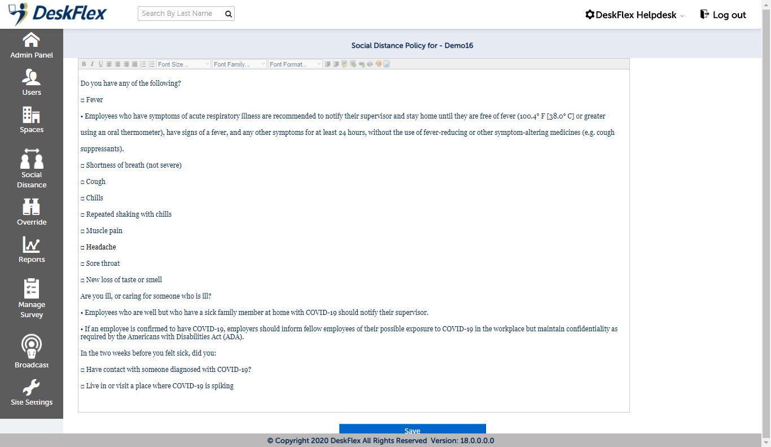The image size is (771, 447).
Task: Click the '□ Chills' line
Action: pyautogui.click(x=91, y=198)
